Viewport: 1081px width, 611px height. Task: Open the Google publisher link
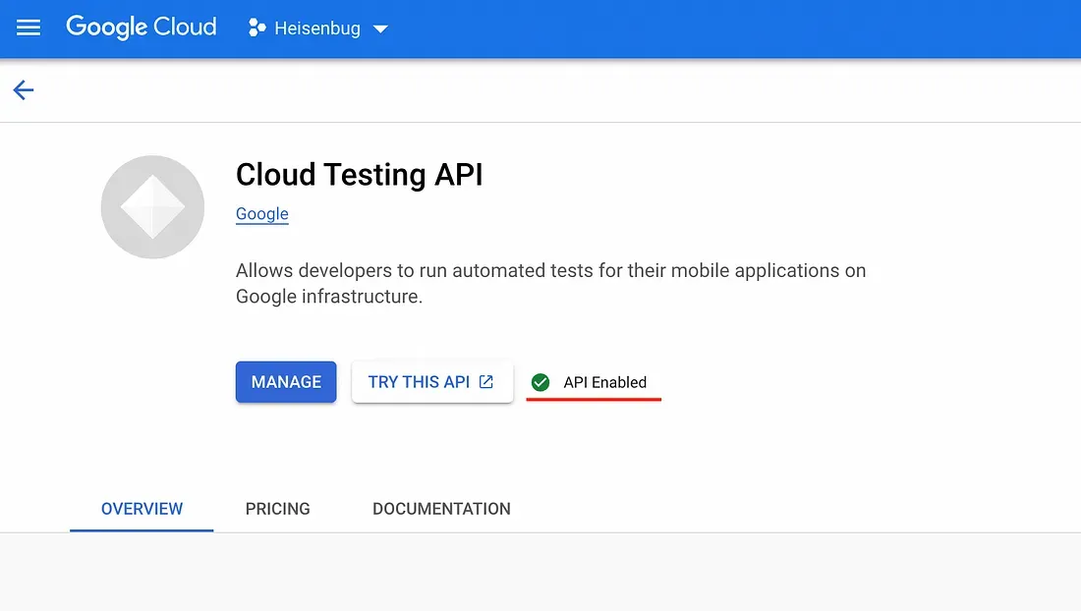(x=262, y=213)
